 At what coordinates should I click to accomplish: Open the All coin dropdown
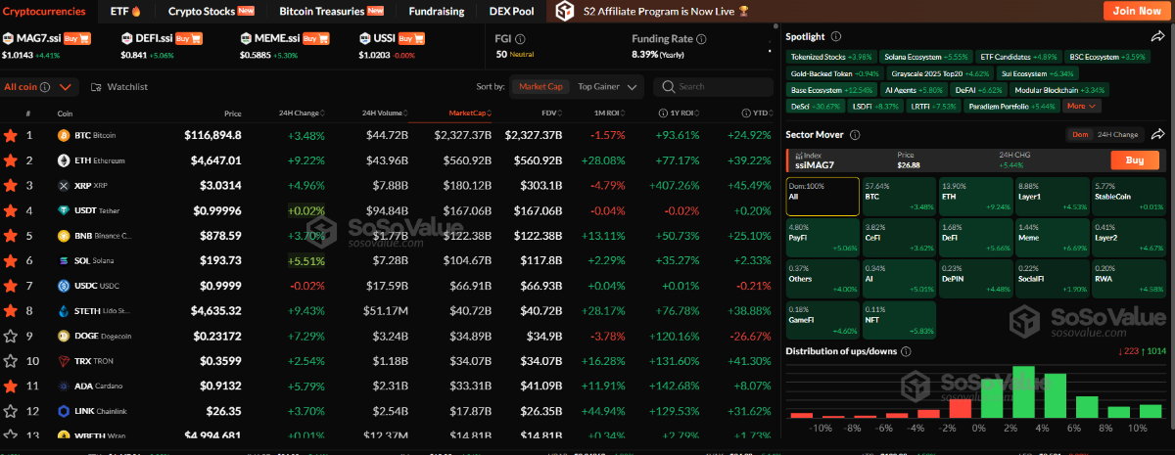click(38, 87)
